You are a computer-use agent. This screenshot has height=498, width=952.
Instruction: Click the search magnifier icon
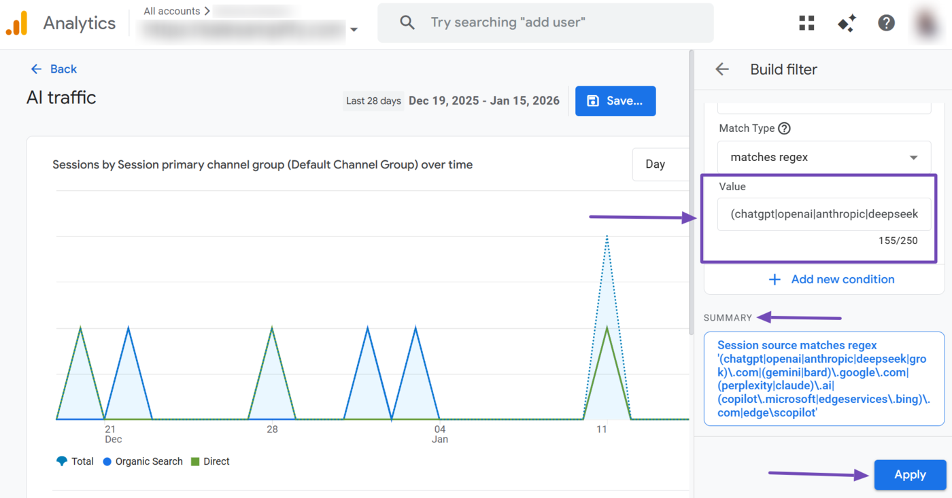coord(407,22)
